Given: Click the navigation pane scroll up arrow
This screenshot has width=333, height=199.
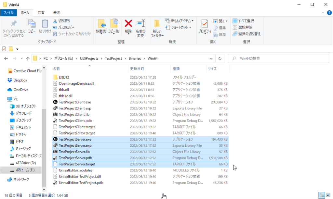Looking at the screenshot, I should 44,68.
